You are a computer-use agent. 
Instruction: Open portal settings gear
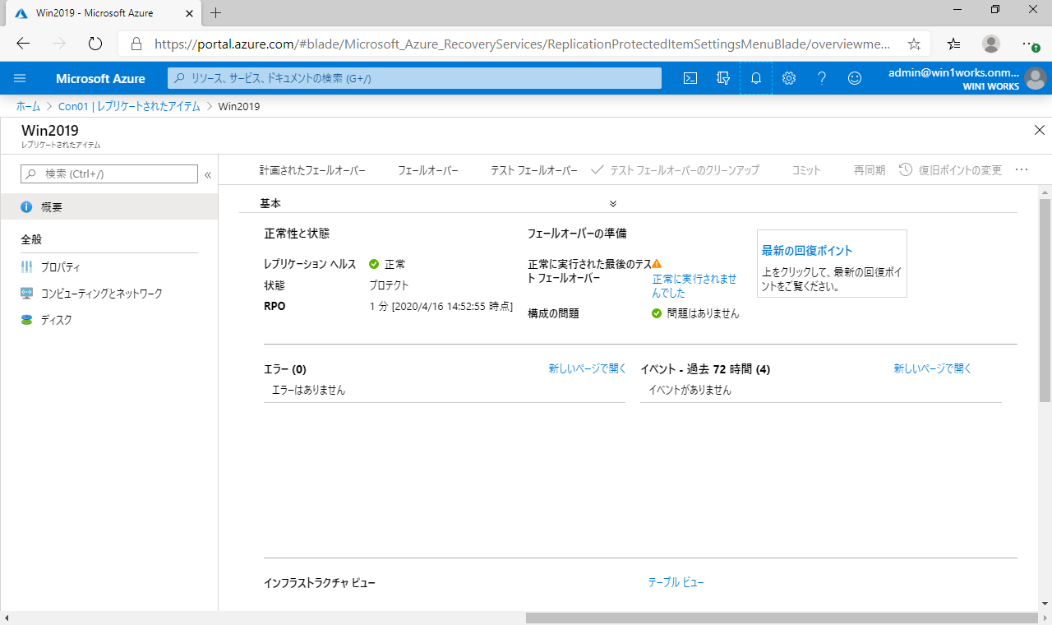(789, 78)
